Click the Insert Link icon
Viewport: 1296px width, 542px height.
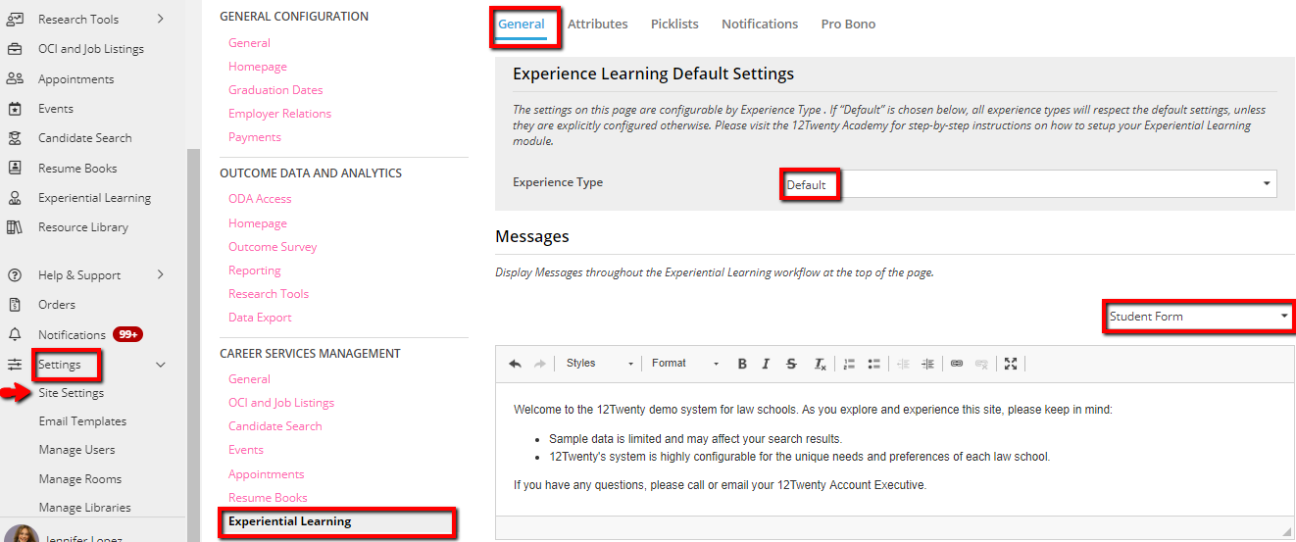click(957, 364)
